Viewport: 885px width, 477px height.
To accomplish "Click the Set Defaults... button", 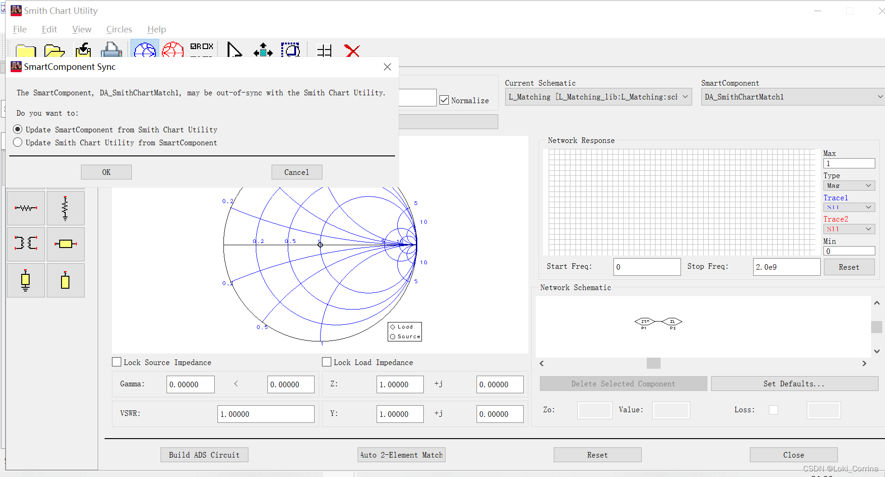I will pos(794,384).
